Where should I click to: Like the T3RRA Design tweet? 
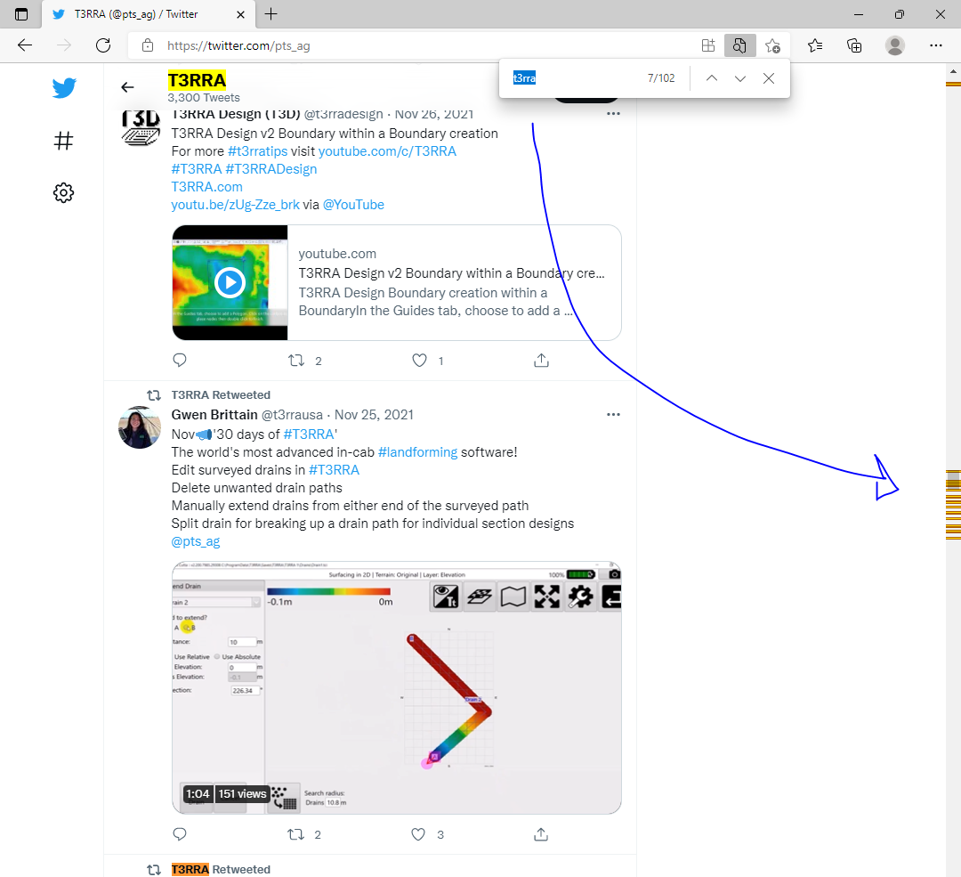[x=420, y=361]
